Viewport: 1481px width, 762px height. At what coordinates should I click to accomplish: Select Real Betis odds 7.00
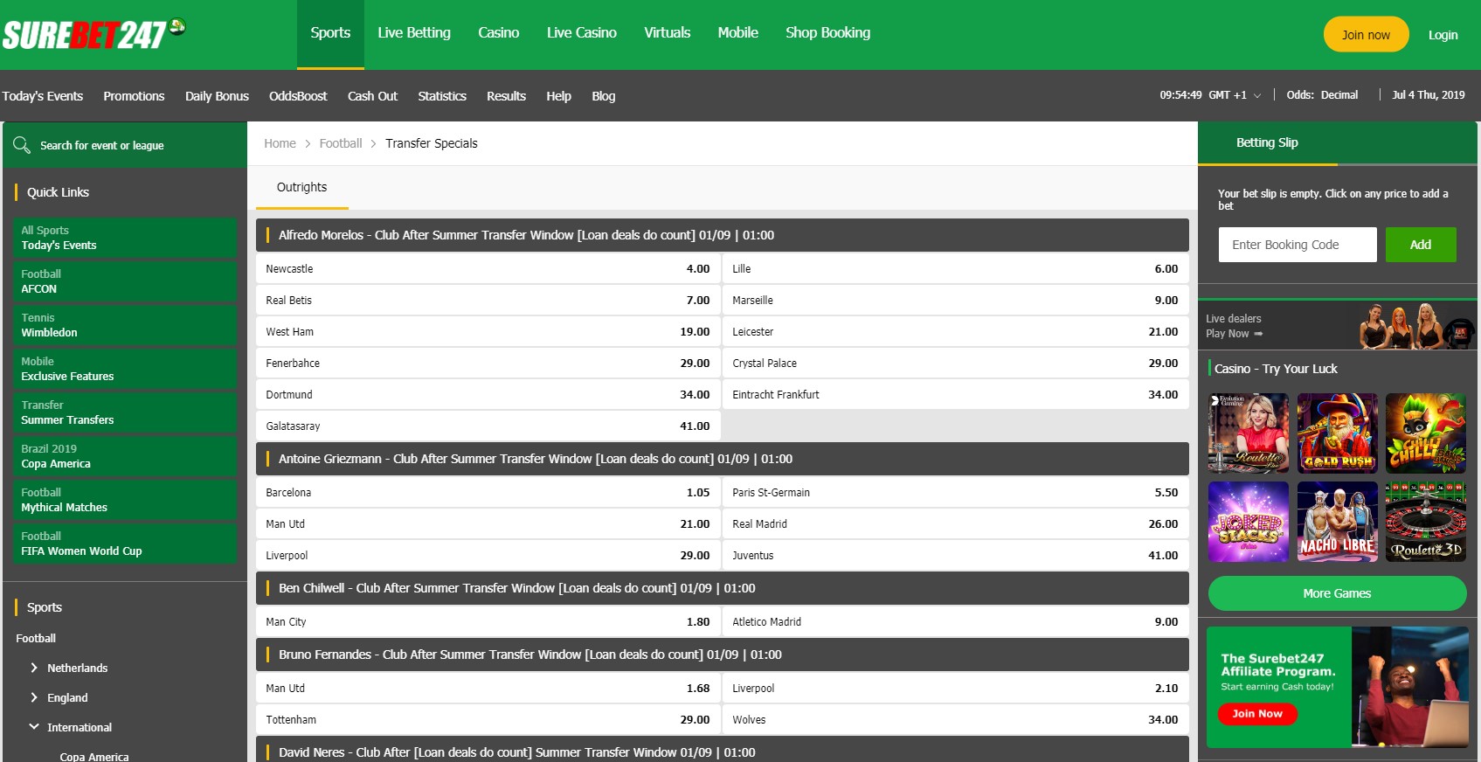[488, 301]
